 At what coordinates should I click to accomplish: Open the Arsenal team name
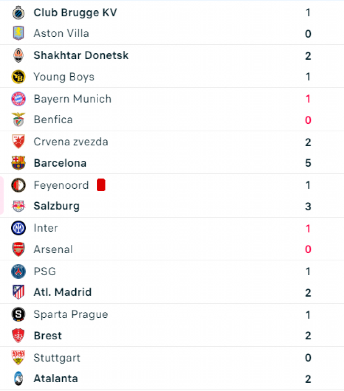click(x=53, y=249)
